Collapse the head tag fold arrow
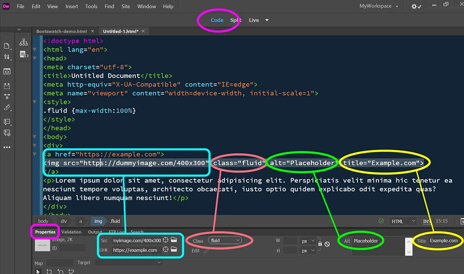The width and height of the screenshot is (464, 274). click(35, 58)
